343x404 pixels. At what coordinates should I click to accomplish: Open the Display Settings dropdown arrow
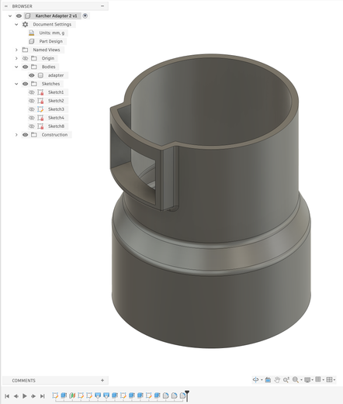312,380
